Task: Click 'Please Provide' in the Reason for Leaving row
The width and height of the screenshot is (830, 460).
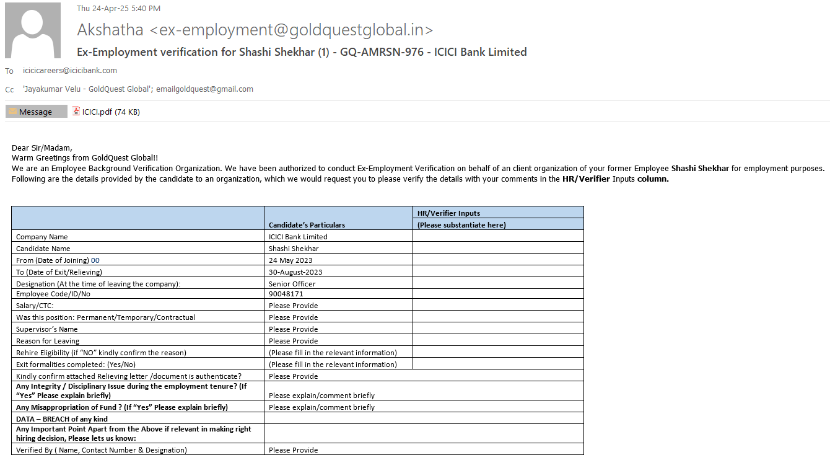Action: click(x=294, y=341)
